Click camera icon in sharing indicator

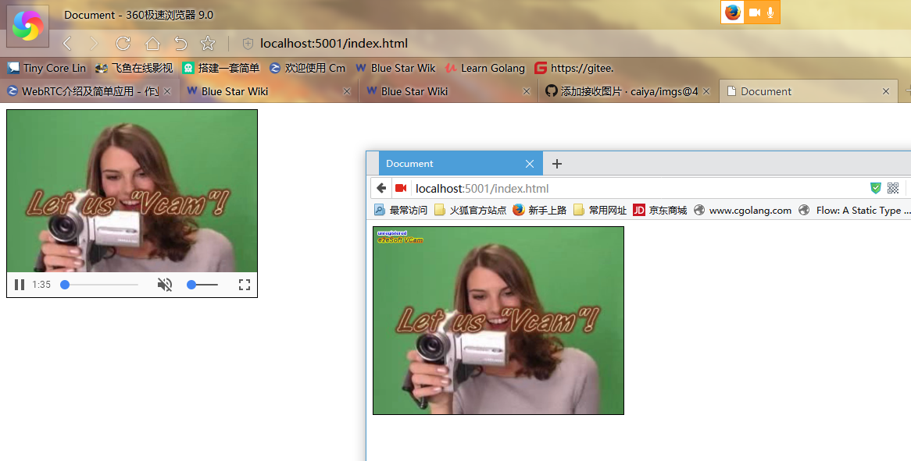(x=755, y=12)
